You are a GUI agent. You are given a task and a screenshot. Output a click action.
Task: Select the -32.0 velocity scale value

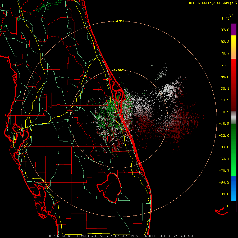tap(224, 136)
